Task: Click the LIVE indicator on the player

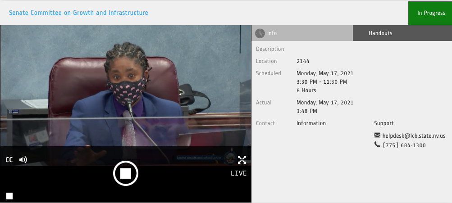Action: pos(239,173)
